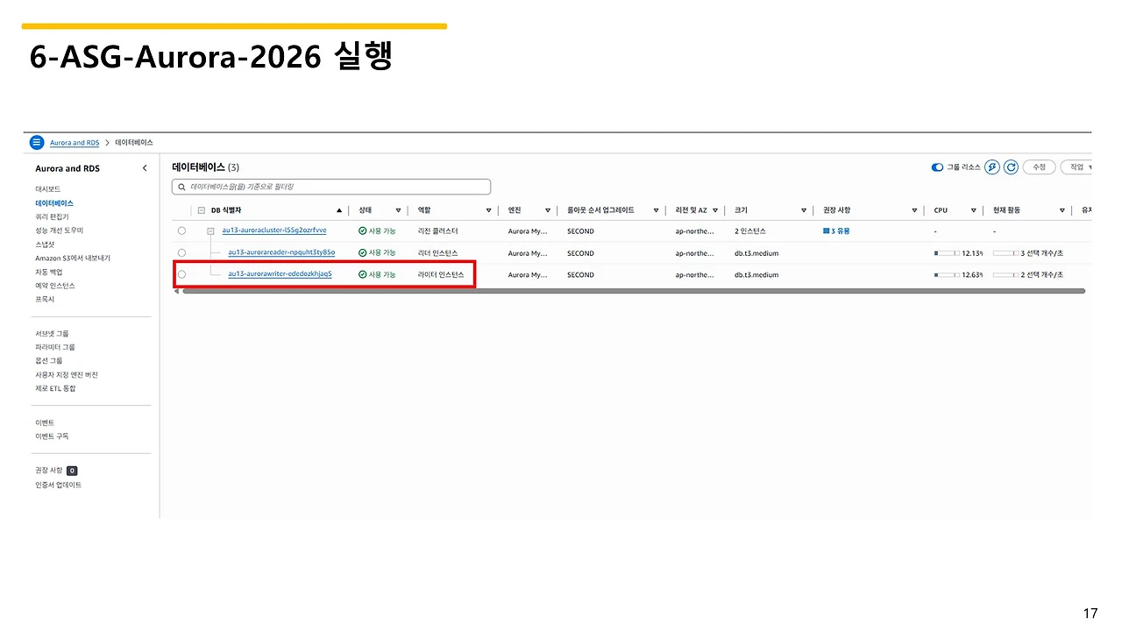Viewport: 1122px width, 631px height.
Task: Open the CPU column filter arrow
Action: coord(972,210)
